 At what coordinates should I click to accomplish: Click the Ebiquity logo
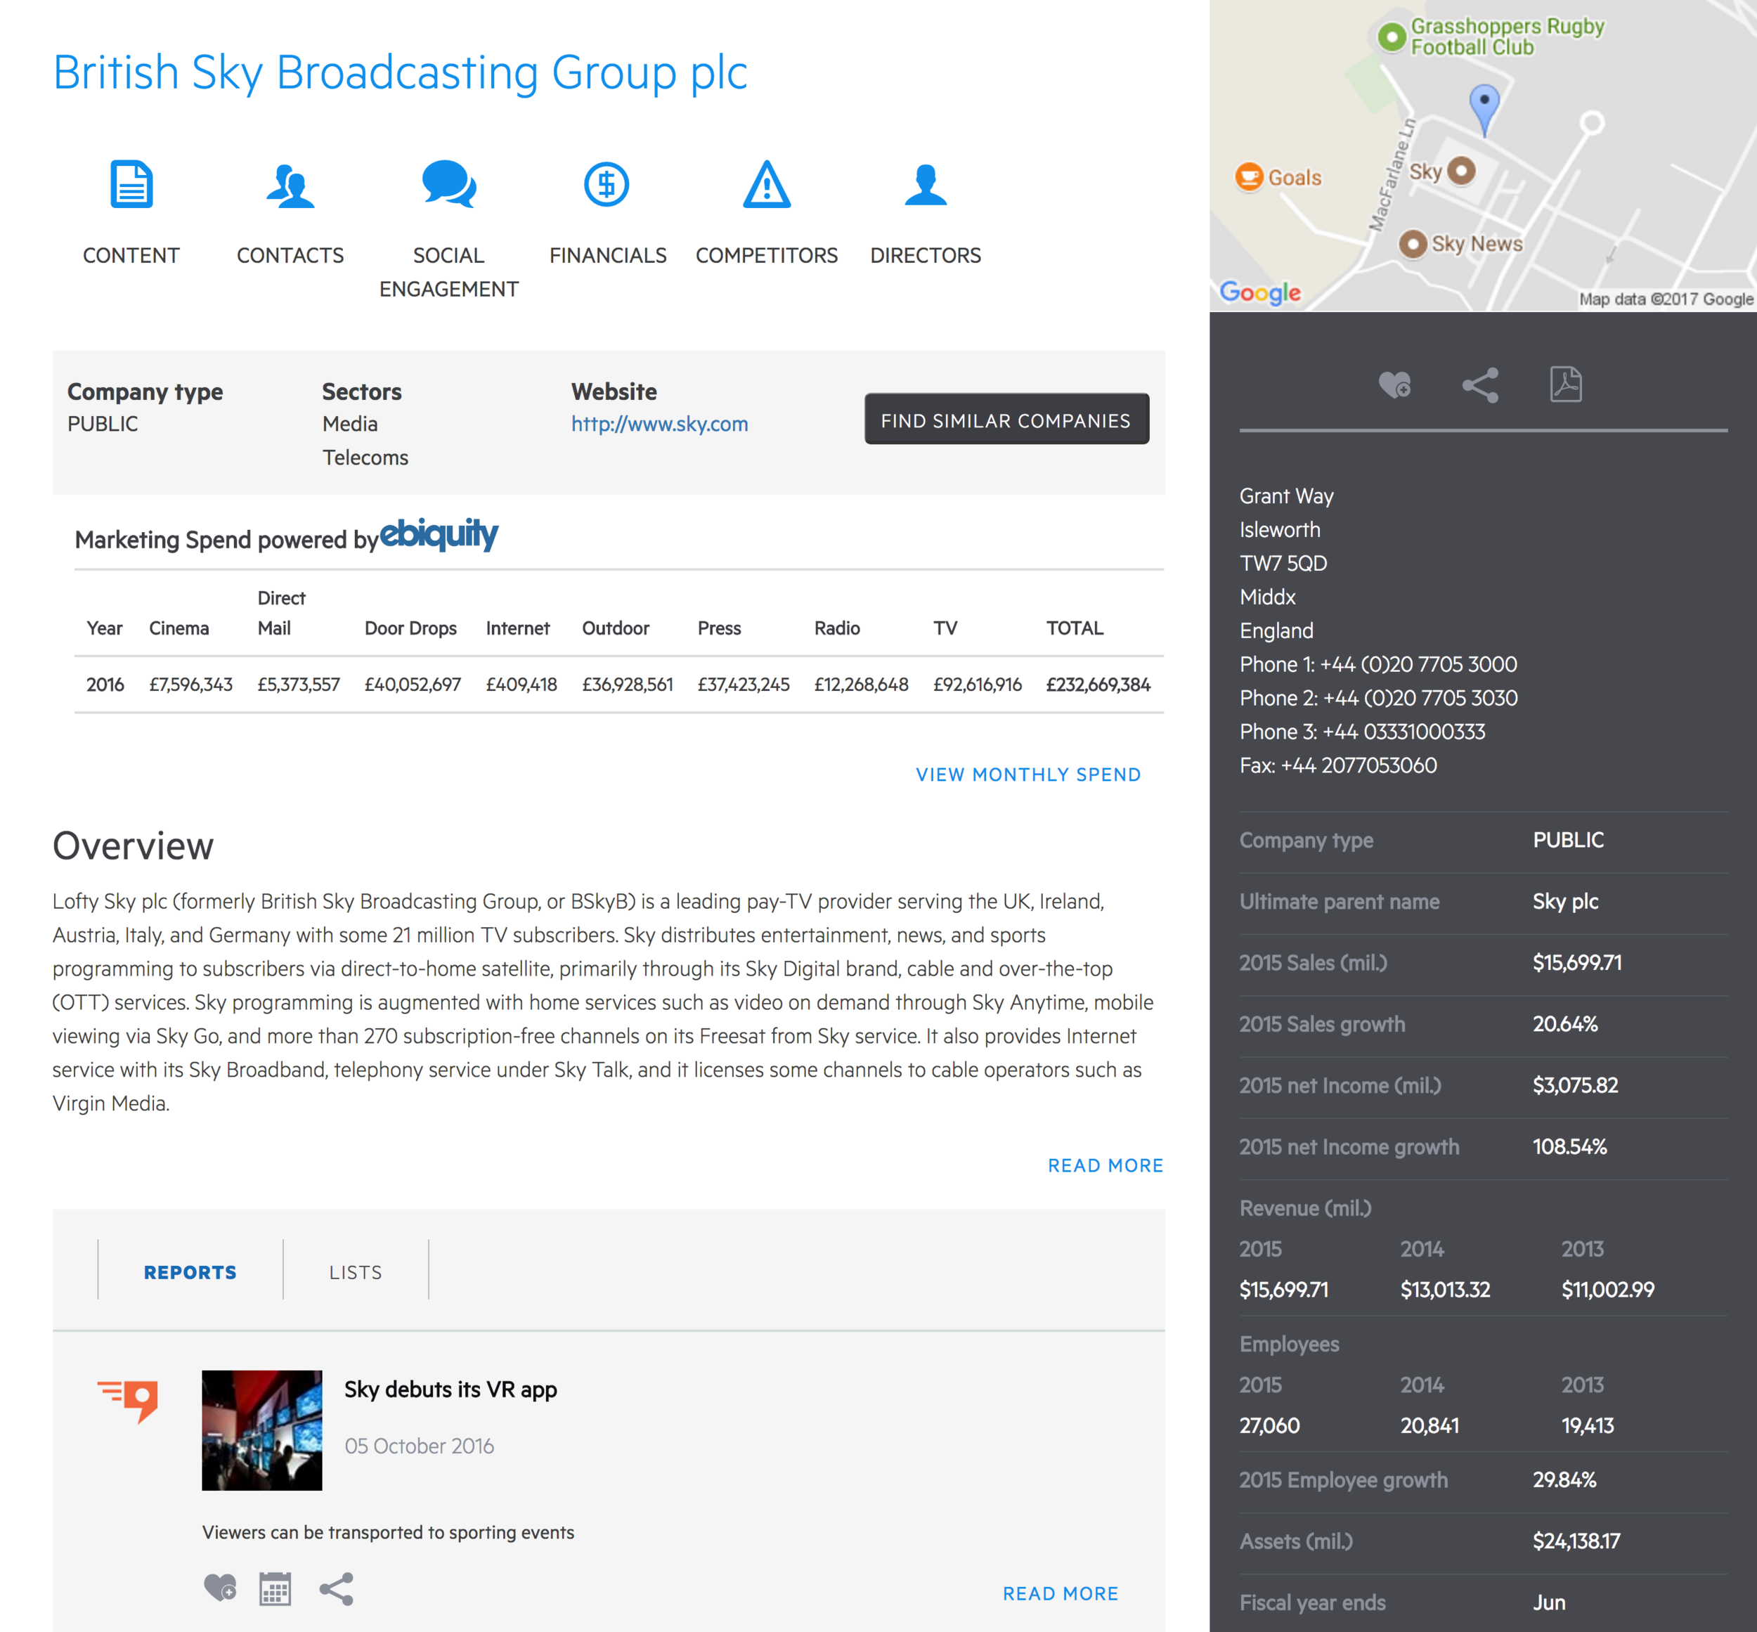click(x=439, y=534)
